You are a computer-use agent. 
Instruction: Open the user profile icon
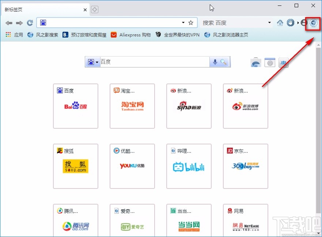303,23
